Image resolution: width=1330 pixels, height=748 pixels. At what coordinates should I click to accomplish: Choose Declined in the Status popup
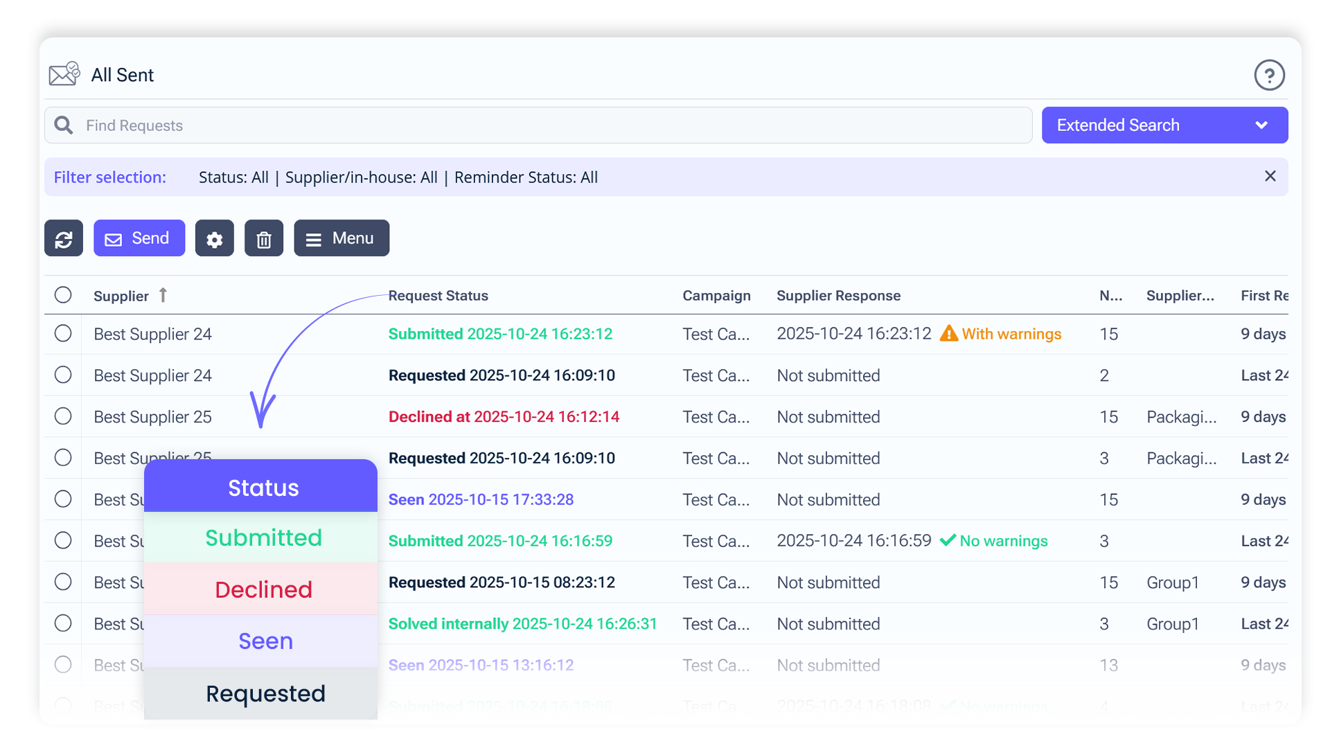[263, 589]
